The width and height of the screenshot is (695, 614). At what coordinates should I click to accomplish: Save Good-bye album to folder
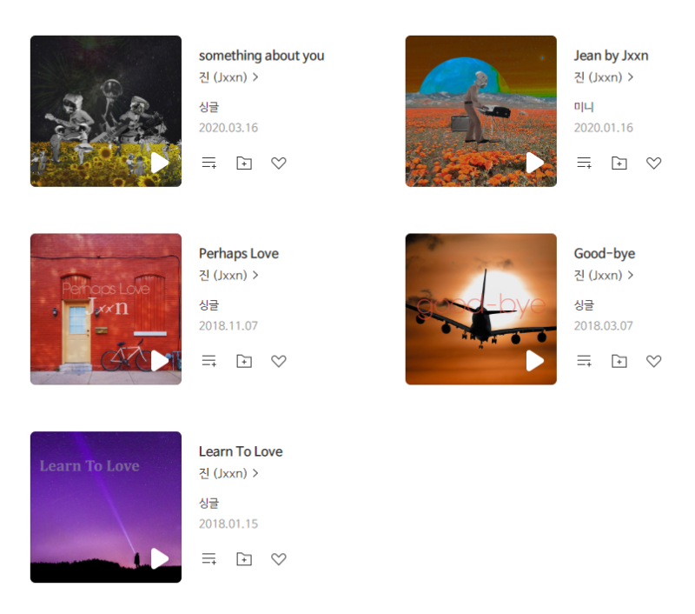619,361
